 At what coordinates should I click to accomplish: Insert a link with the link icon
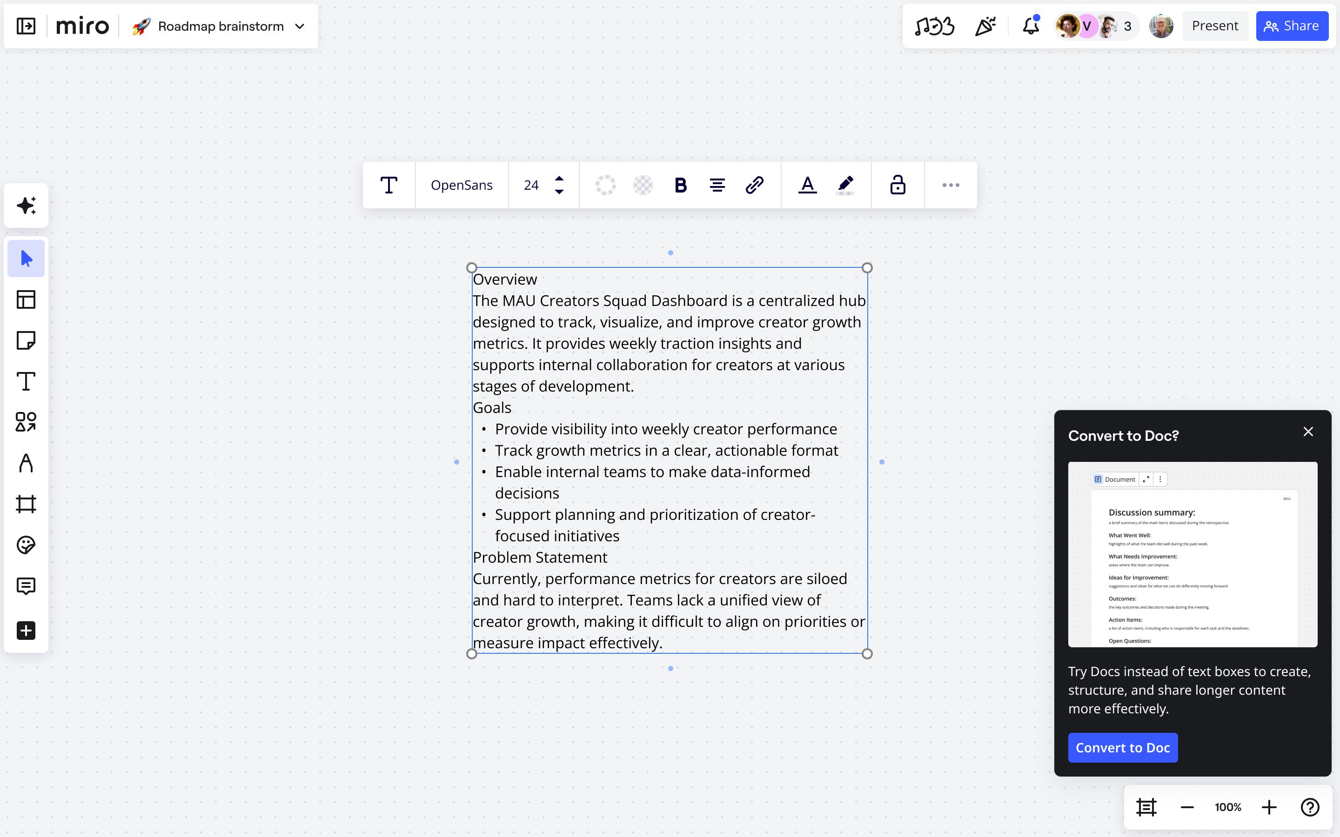point(754,185)
